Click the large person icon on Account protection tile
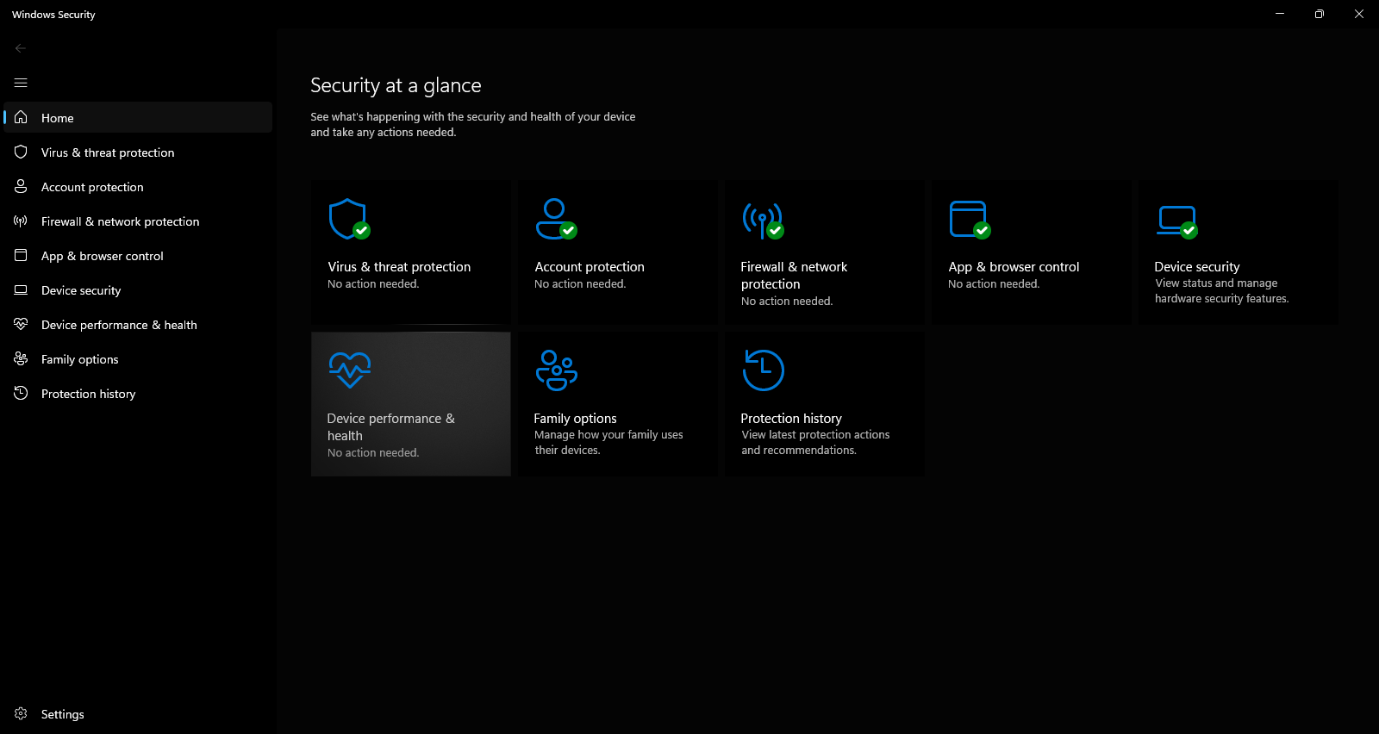The image size is (1379, 734). pyautogui.click(x=556, y=219)
